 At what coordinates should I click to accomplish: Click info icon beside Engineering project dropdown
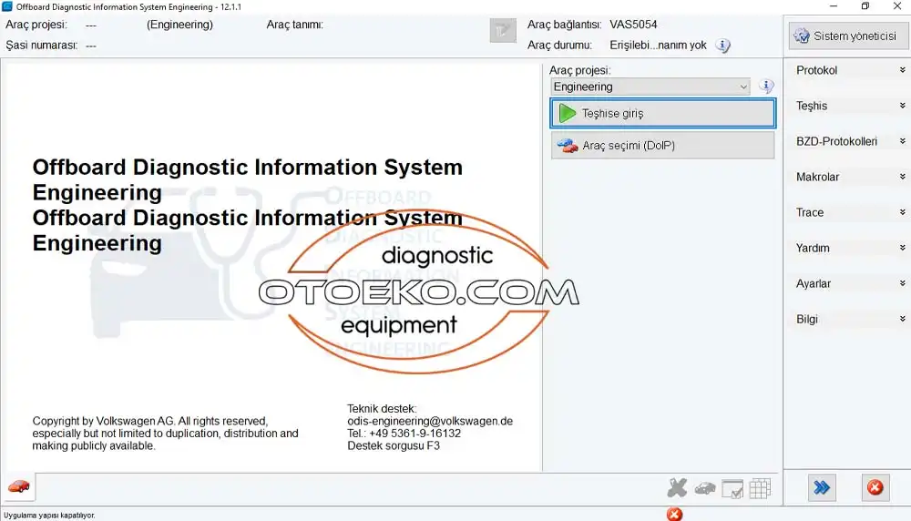(766, 87)
